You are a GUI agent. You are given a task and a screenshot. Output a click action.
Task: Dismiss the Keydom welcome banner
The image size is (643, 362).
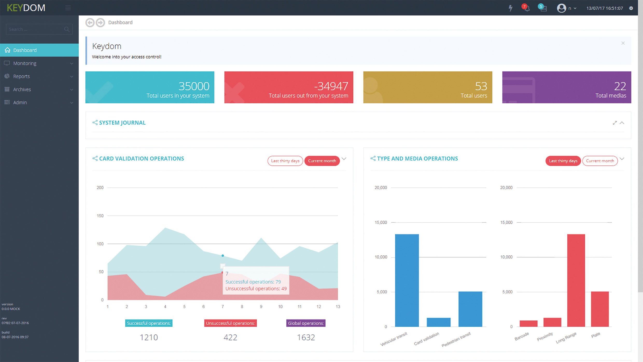pyautogui.click(x=623, y=43)
